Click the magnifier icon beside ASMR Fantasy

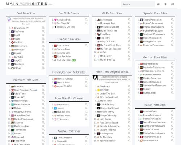[x=129, y=104]
